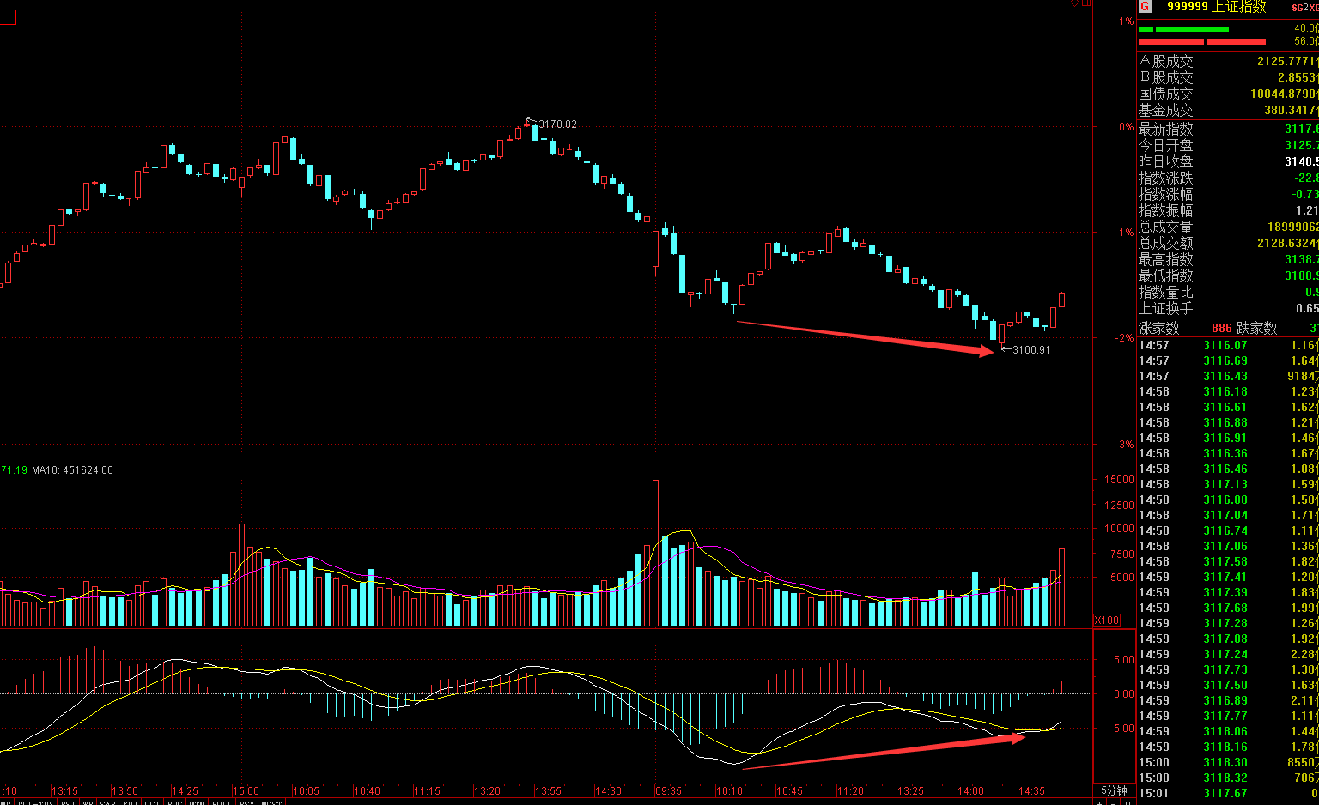Click the 3170.02 high price marker
The image size is (1319, 805).
pyautogui.click(x=556, y=124)
